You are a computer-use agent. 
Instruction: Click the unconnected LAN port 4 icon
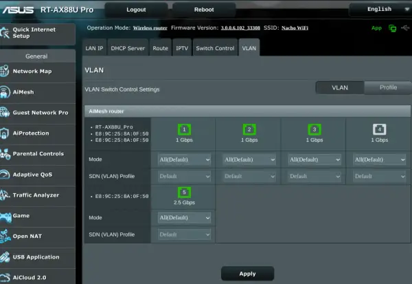(380, 129)
